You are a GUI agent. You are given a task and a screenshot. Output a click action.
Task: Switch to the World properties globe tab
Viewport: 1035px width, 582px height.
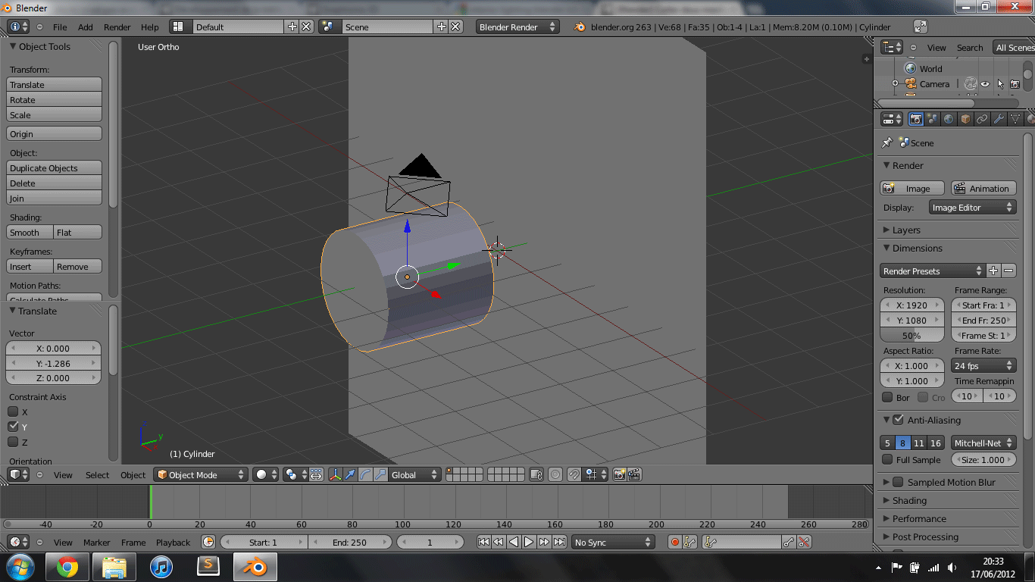[x=949, y=119]
